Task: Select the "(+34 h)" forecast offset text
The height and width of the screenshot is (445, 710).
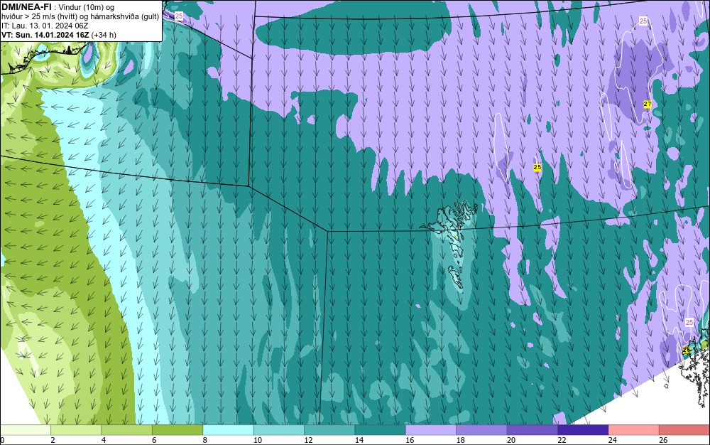Action: [x=104, y=35]
